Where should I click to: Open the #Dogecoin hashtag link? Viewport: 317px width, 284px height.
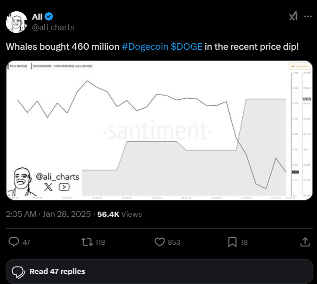[145, 46]
